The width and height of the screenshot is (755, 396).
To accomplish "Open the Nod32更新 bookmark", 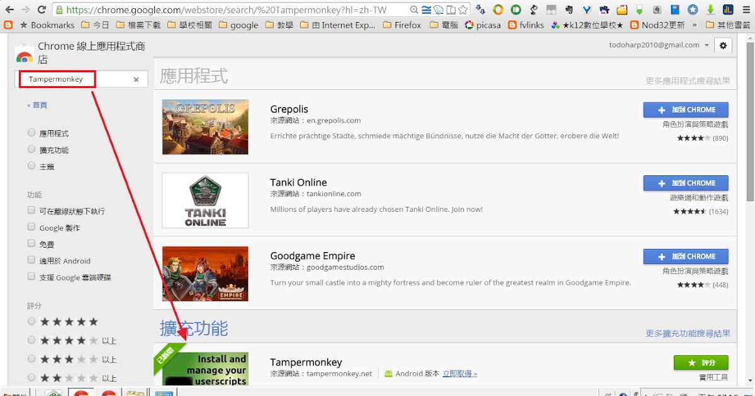I will [x=657, y=25].
